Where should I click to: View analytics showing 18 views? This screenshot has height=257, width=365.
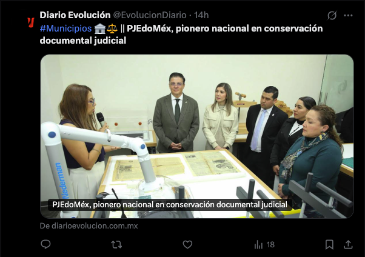coord(264,245)
